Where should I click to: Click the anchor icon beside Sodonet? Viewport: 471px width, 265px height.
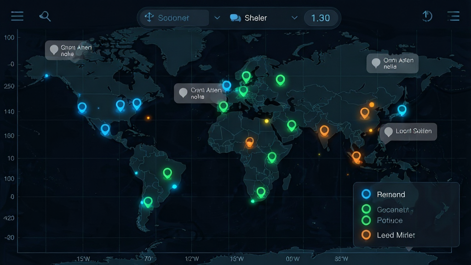pos(149,17)
